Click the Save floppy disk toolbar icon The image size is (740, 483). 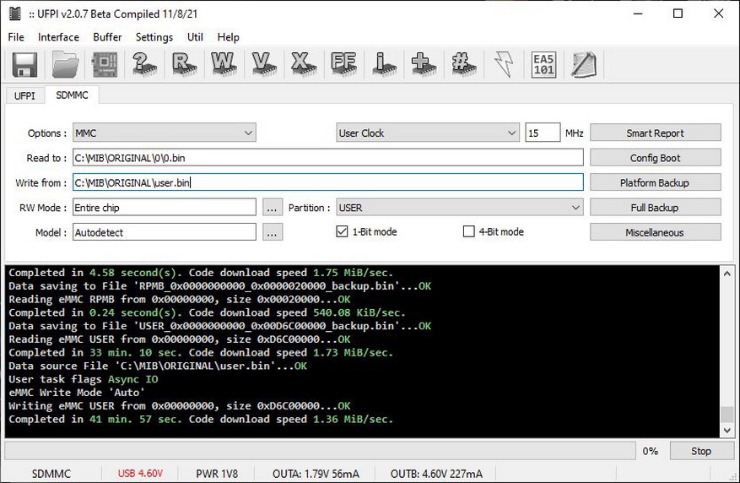[24, 65]
